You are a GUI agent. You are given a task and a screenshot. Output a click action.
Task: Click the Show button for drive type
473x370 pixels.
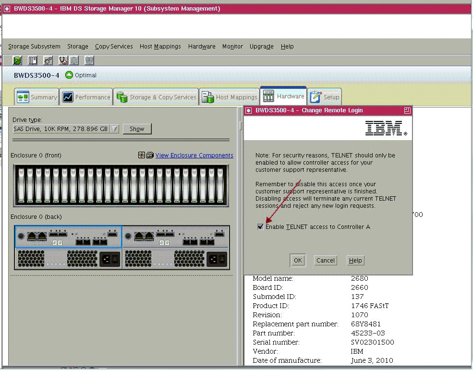[x=137, y=129]
